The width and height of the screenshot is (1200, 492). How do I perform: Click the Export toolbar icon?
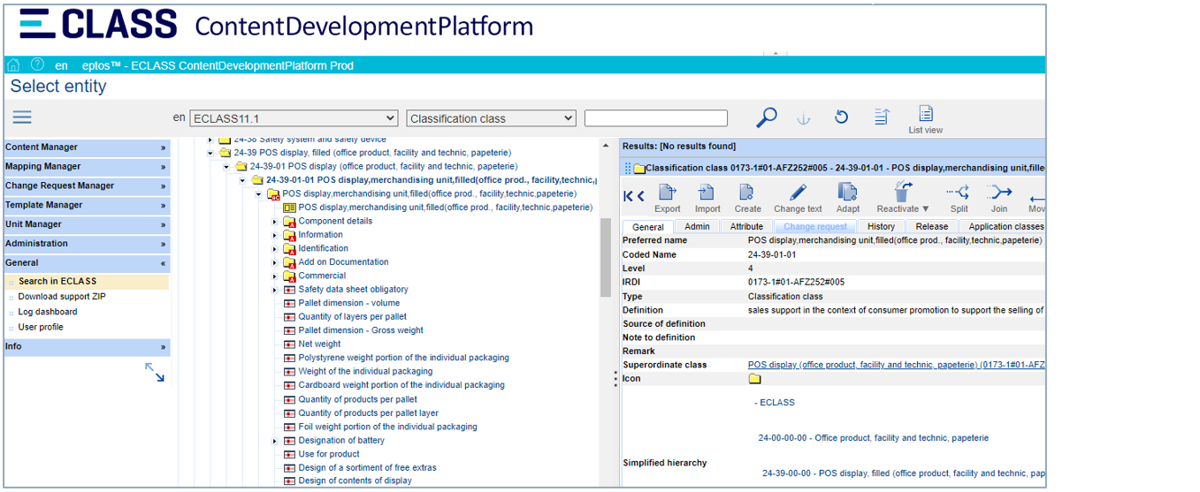tap(667, 193)
